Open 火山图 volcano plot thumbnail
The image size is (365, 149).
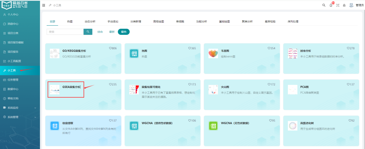pos(213,90)
